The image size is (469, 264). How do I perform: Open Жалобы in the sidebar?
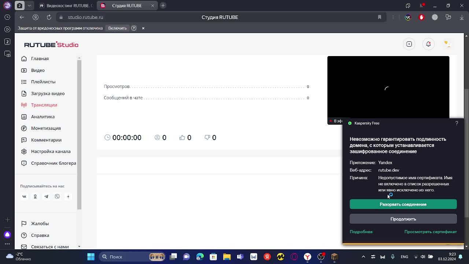(x=40, y=223)
